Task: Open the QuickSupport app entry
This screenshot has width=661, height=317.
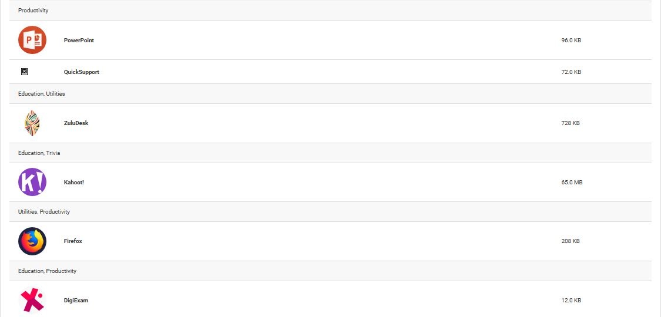Action: pos(81,72)
